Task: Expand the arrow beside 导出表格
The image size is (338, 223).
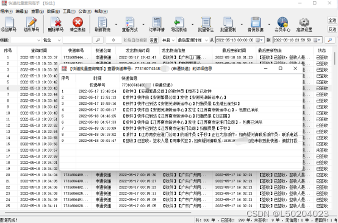Action: click(x=192, y=24)
